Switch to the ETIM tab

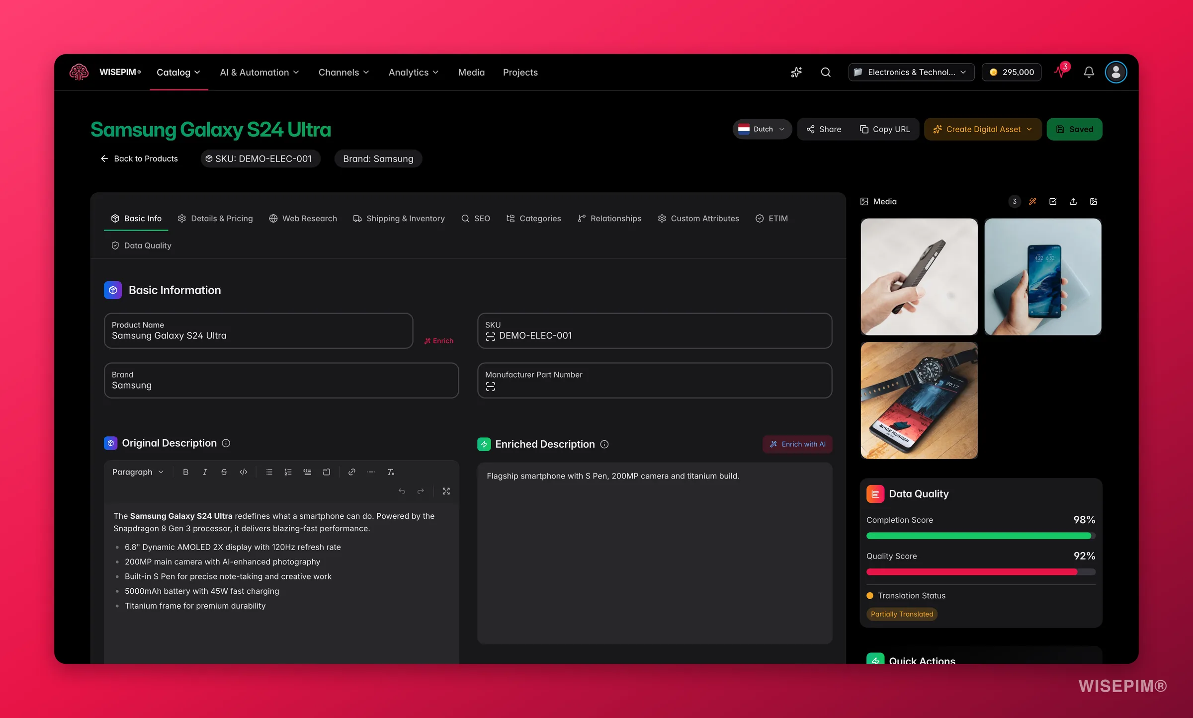pyautogui.click(x=771, y=219)
